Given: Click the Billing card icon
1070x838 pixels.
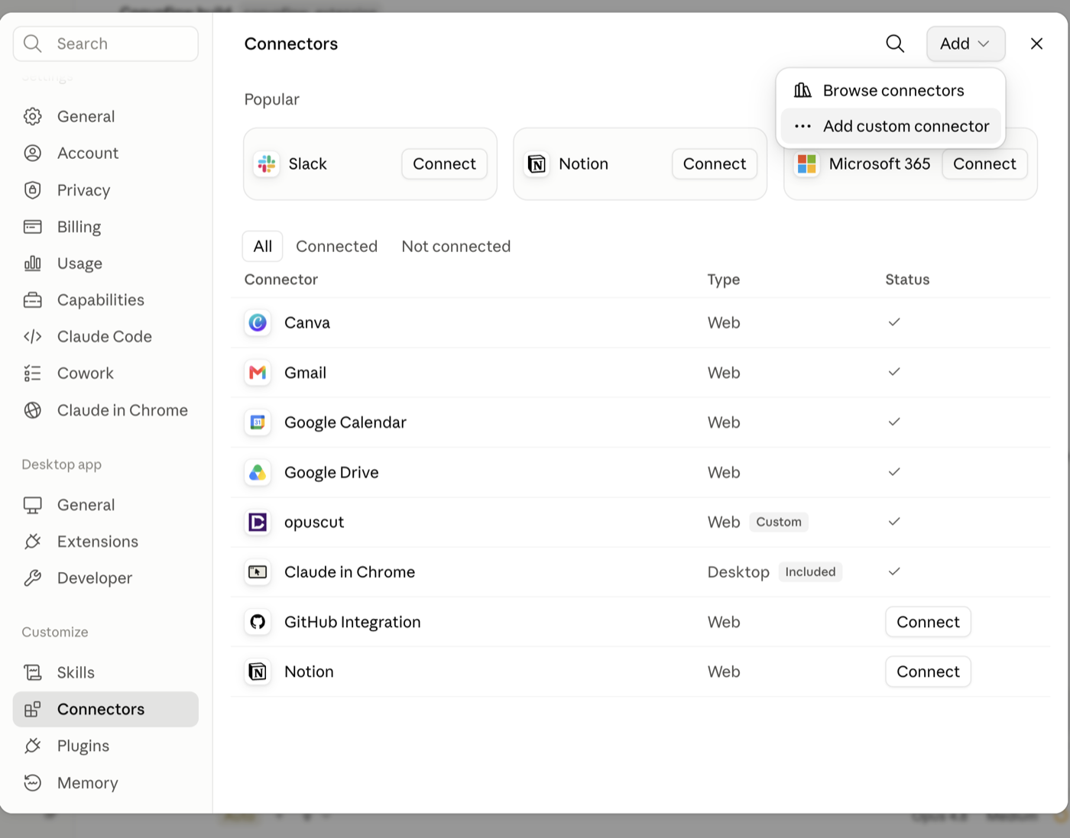Looking at the screenshot, I should 32,226.
